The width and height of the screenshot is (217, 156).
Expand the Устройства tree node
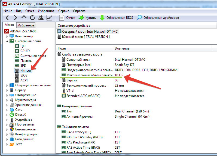[x=7, y=120]
